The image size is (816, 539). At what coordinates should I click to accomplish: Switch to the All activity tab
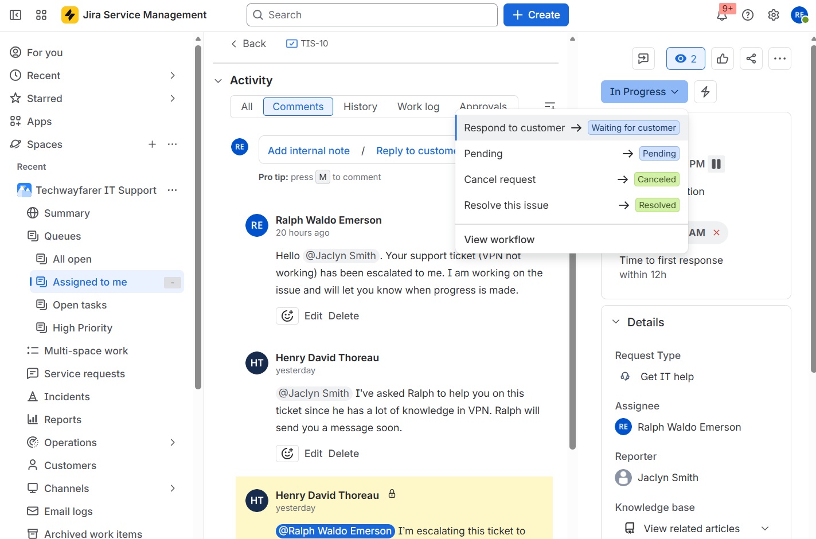(x=247, y=107)
